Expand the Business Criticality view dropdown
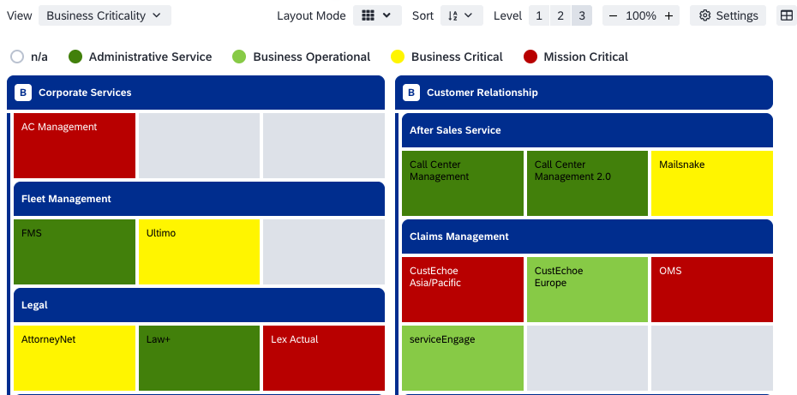This screenshot has width=797, height=395. point(105,15)
